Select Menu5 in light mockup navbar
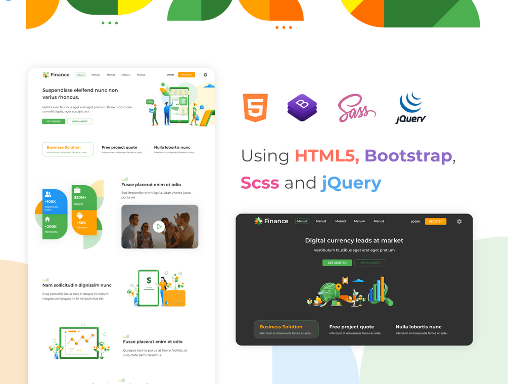 tap(141, 75)
